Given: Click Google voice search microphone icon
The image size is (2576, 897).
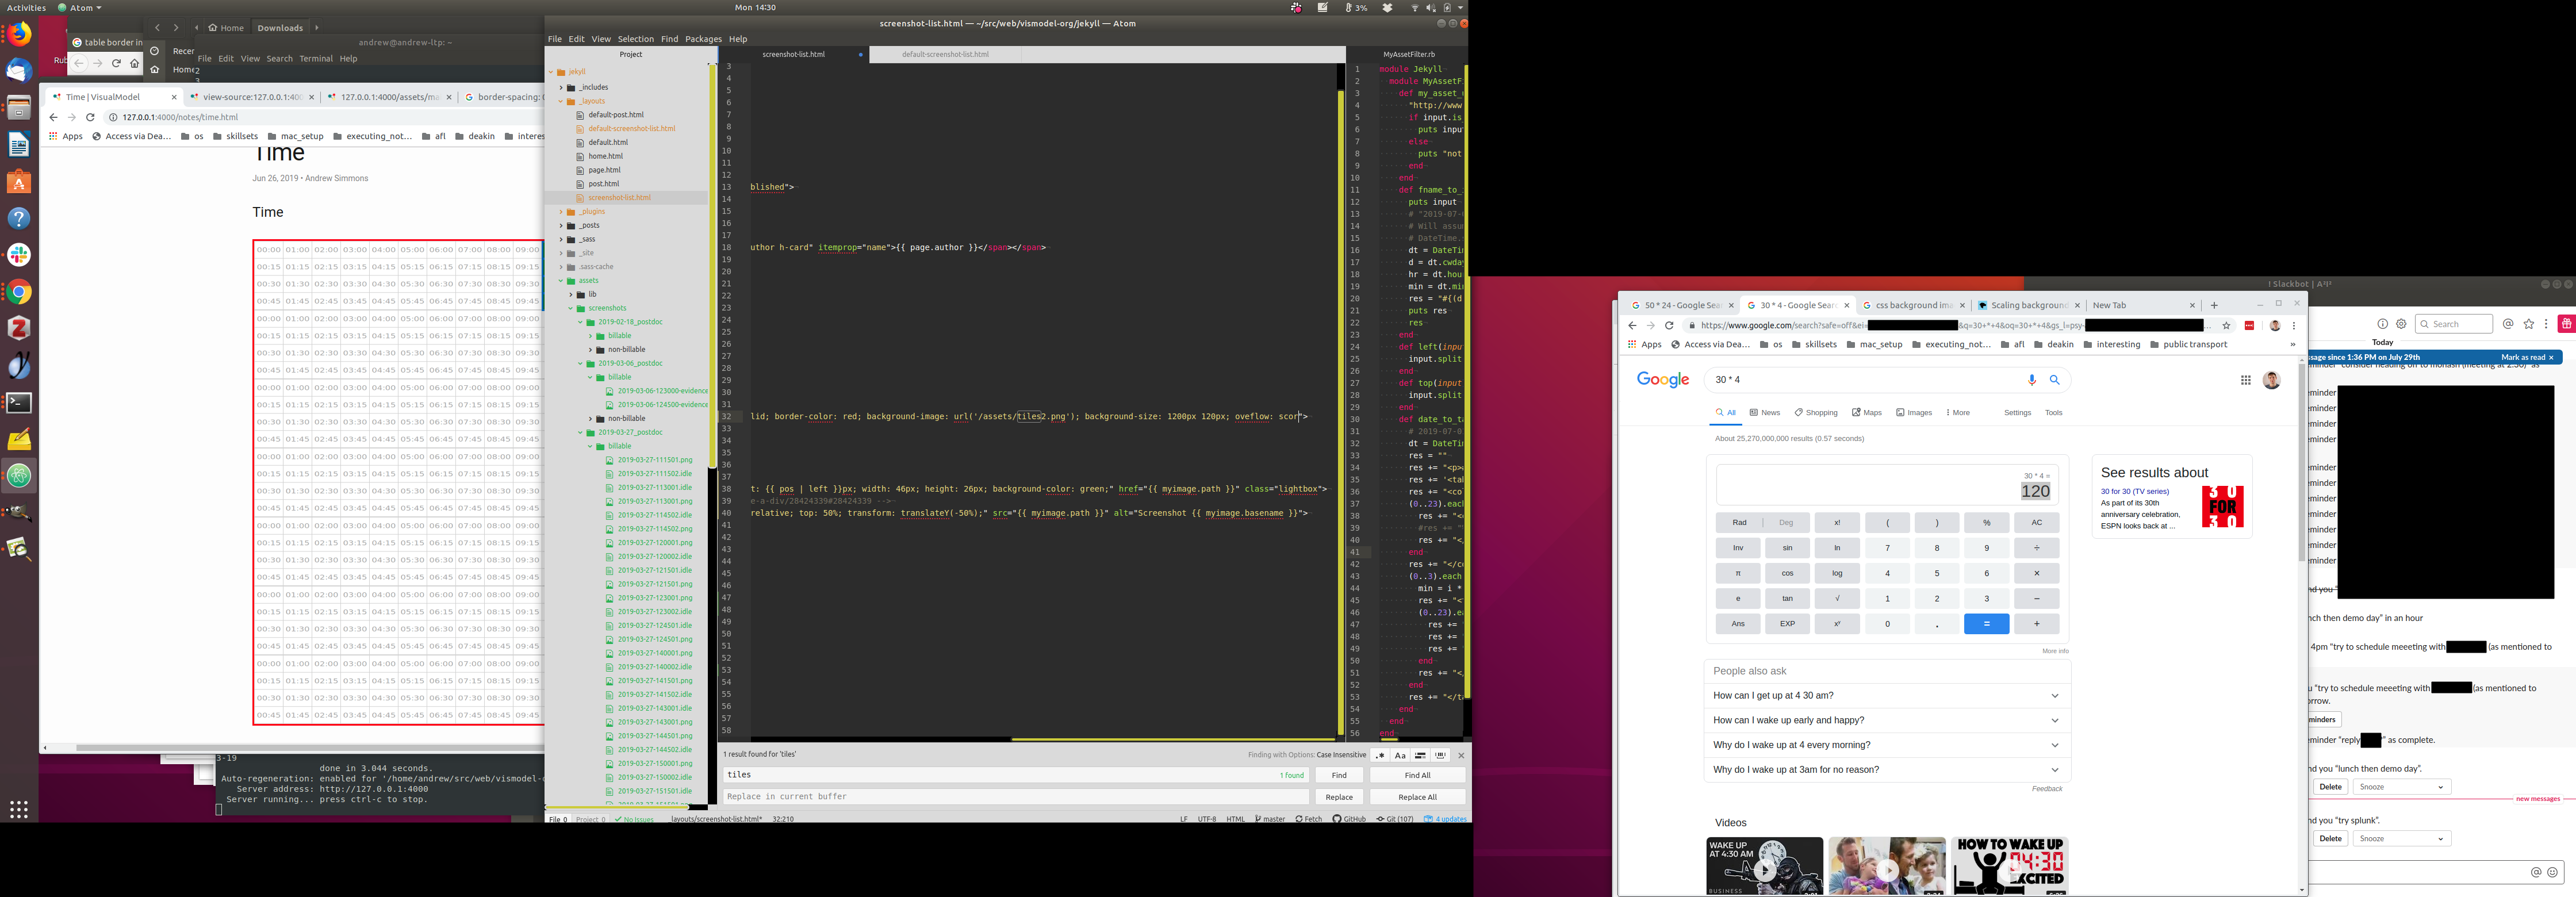Looking at the screenshot, I should pyautogui.click(x=2031, y=380).
